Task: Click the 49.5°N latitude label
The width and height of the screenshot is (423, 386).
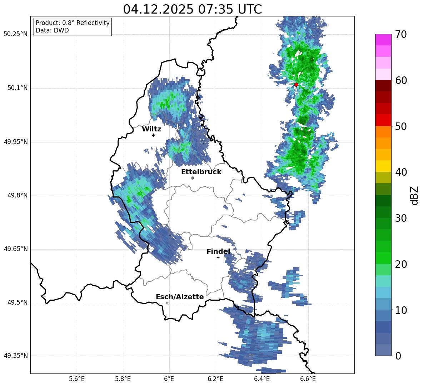Action: (17, 303)
